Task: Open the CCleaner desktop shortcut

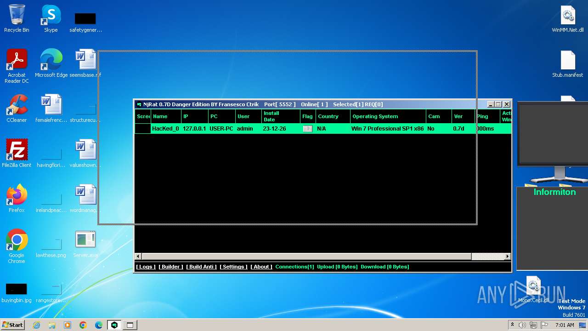Action: point(17,108)
